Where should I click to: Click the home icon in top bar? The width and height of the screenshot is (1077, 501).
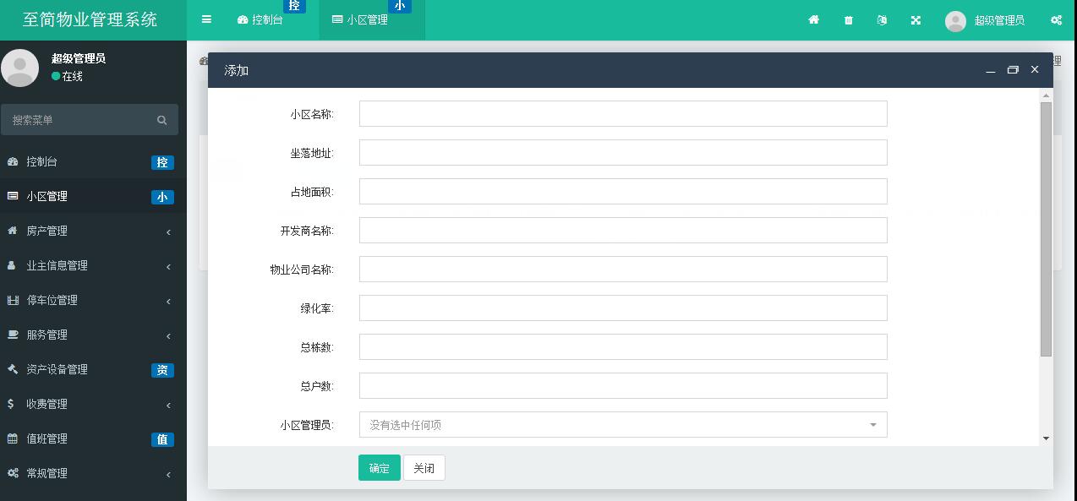click(813, 19)
